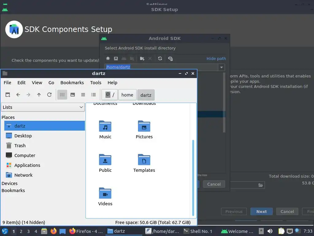Open the Go menu
Viewport: 314px width, 236px height.
point(51,82)
